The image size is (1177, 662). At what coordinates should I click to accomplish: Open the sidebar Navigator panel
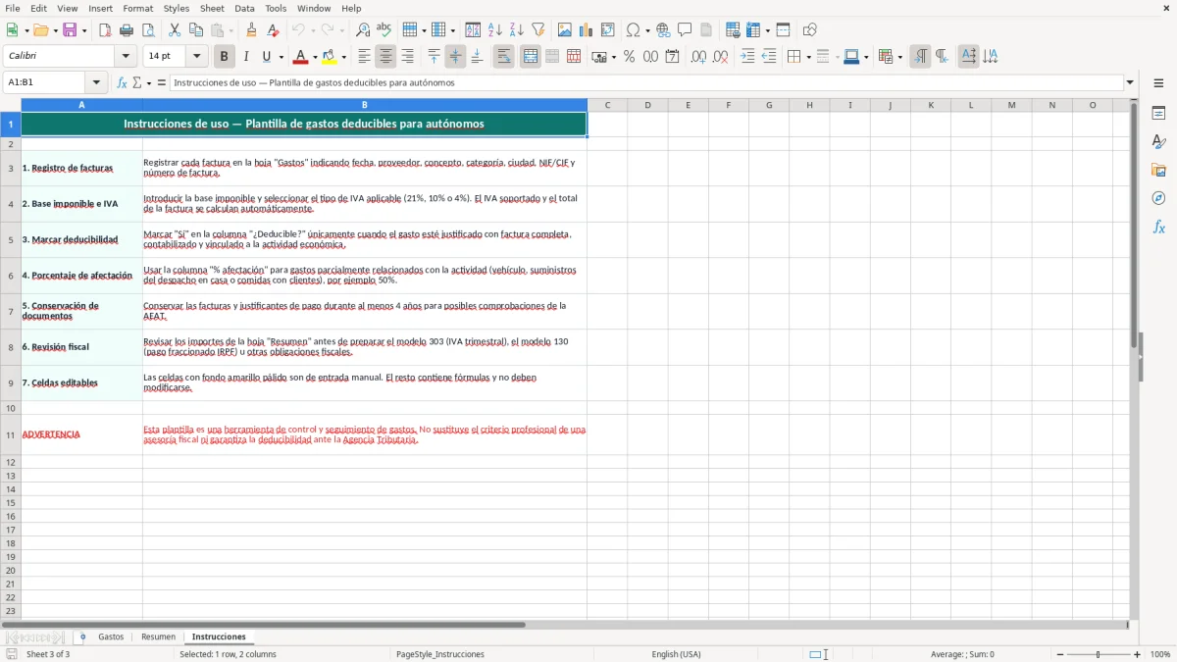(x=1158, y=198)
